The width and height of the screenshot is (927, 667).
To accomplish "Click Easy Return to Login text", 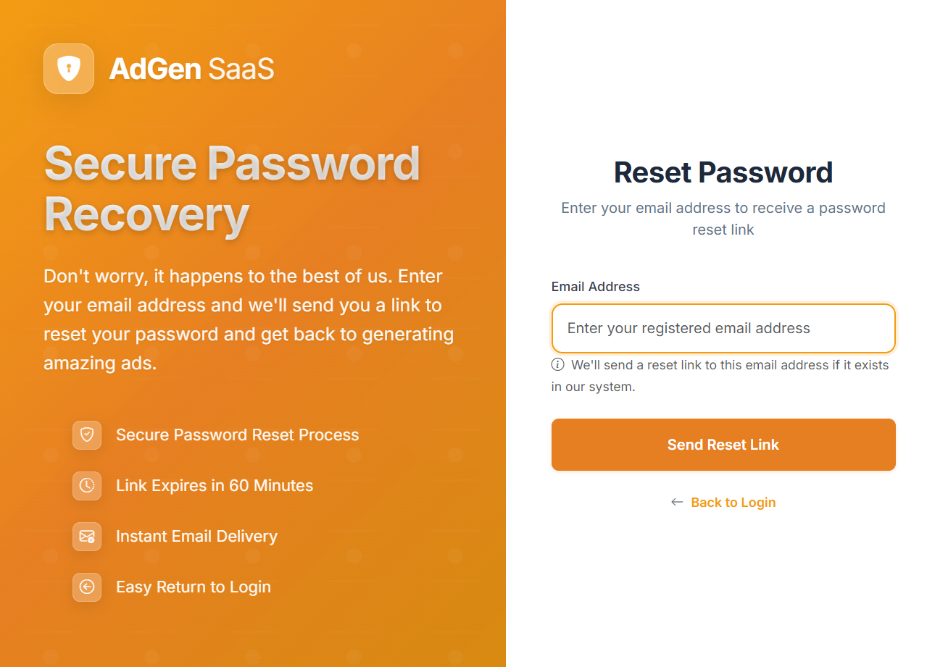I will click(x=194, y=587).
